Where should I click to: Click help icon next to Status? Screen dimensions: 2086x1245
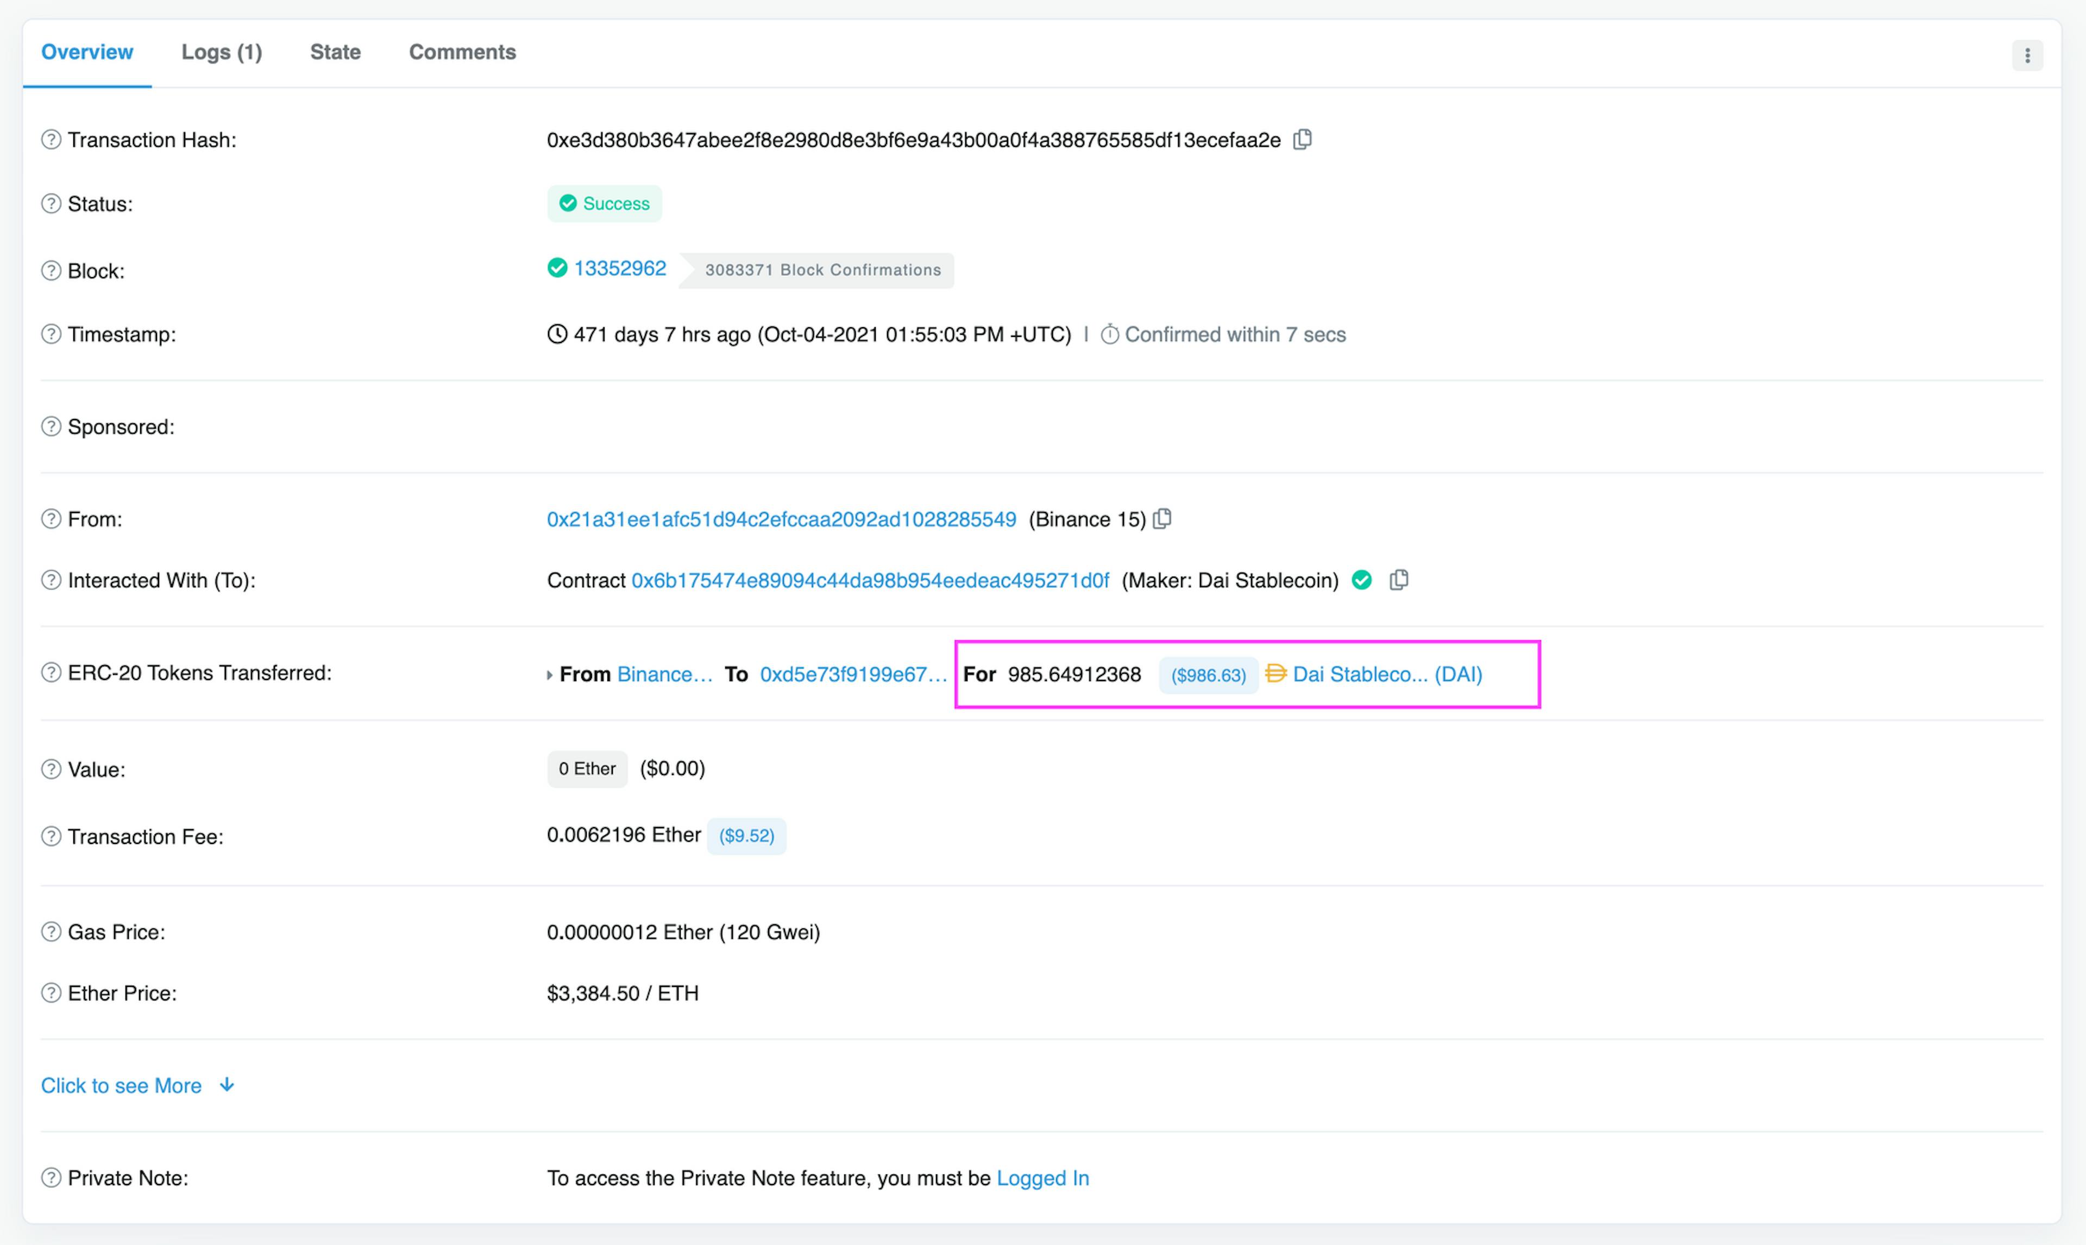tap(51, 204)
